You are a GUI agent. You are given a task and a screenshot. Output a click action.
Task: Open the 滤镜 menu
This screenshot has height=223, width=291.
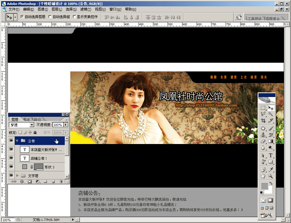86,9
